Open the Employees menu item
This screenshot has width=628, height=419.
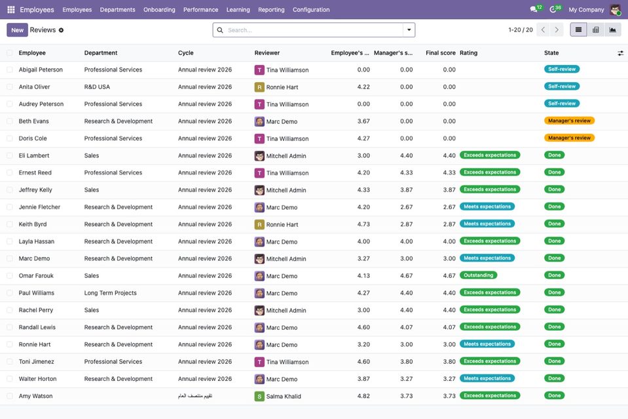tap(77, 10)
